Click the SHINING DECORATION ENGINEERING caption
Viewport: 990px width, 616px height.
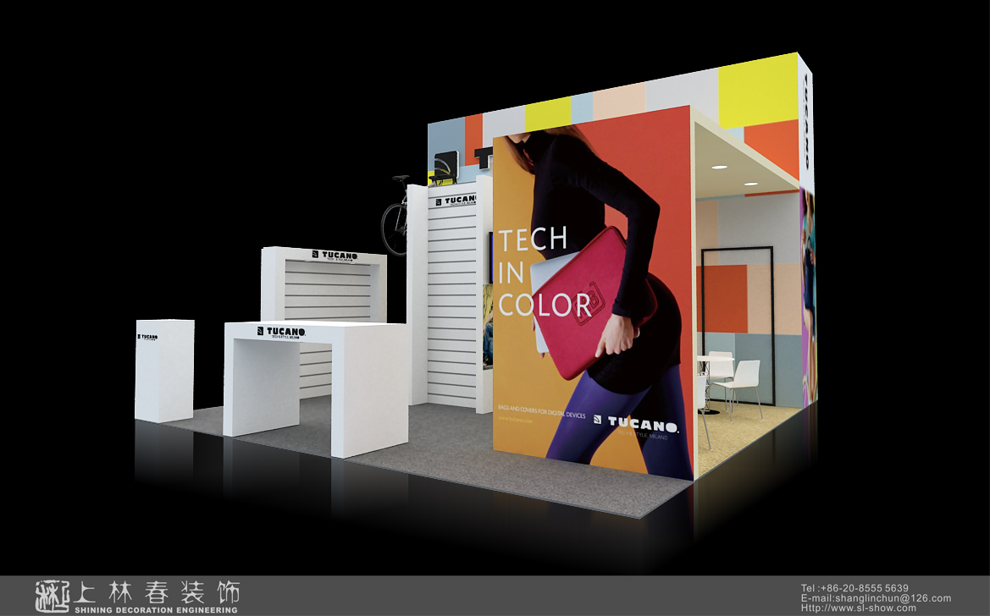tap(156, 610)
